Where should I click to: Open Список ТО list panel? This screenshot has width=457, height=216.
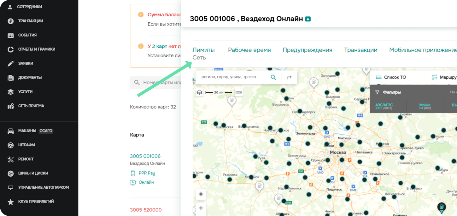391,77
